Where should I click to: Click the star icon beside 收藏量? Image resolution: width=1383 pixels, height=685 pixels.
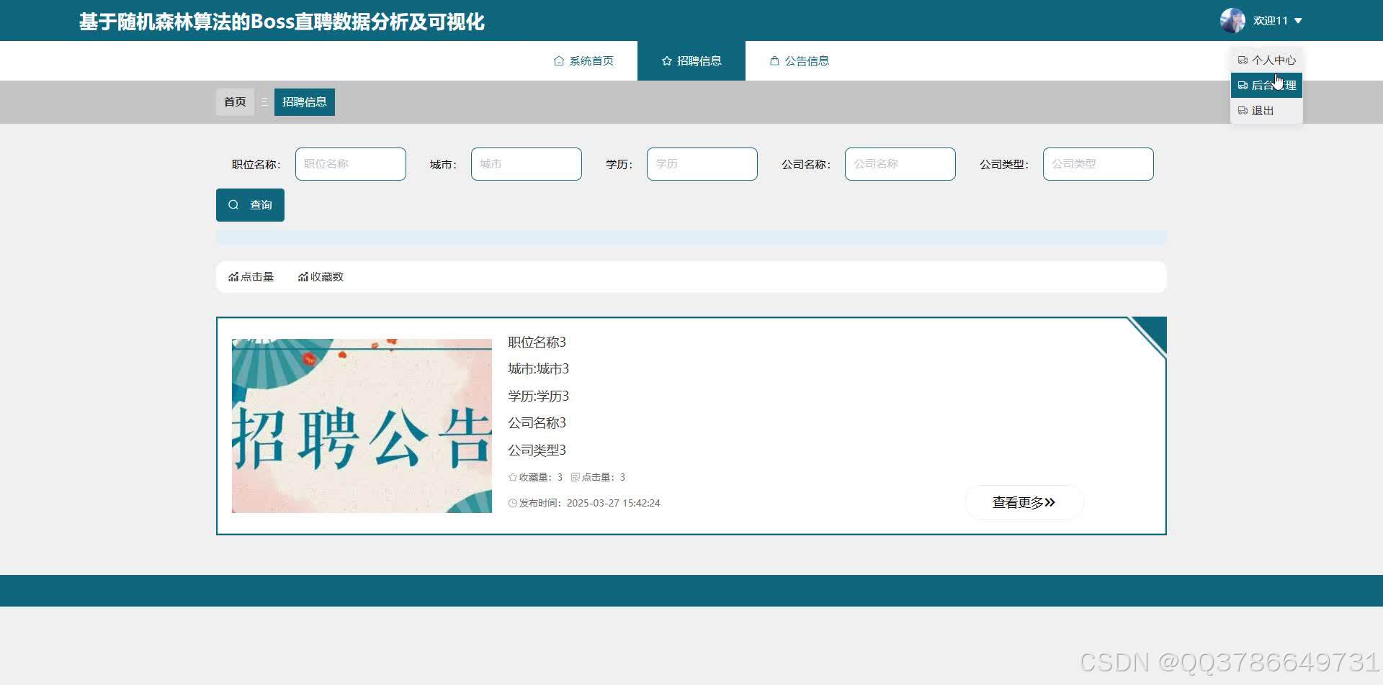click(513, 477)
